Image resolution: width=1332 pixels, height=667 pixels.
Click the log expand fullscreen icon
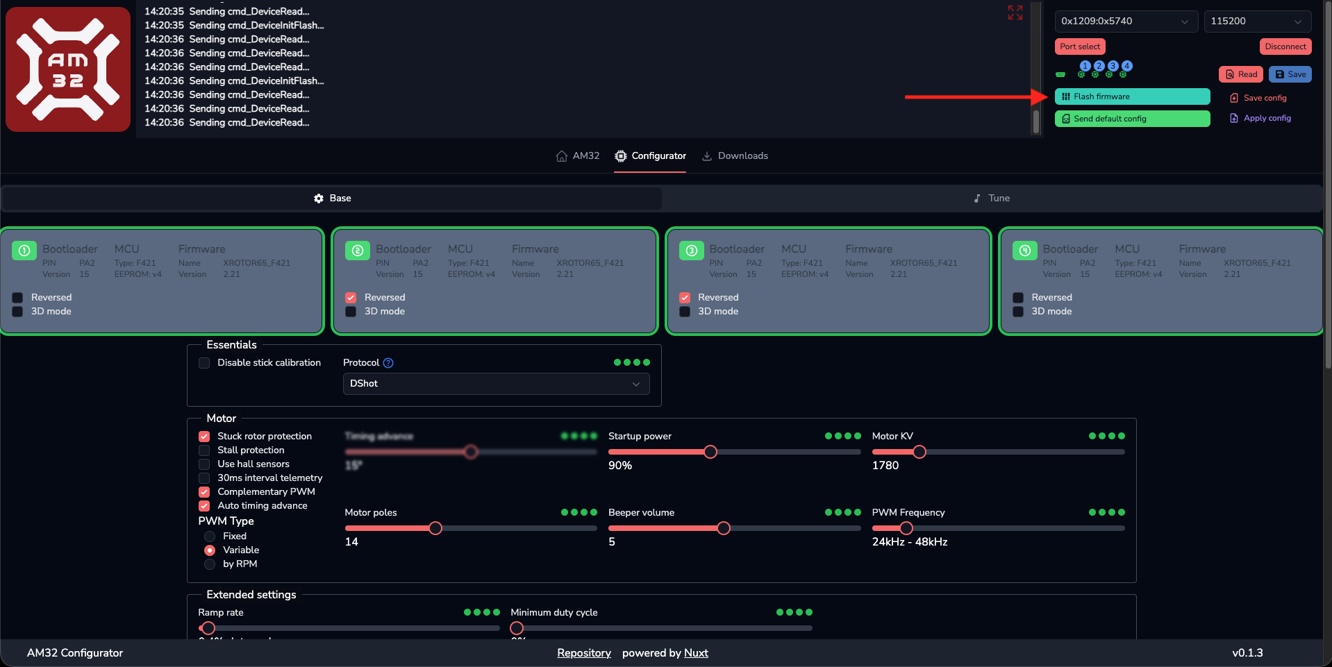pos(1015,12)
